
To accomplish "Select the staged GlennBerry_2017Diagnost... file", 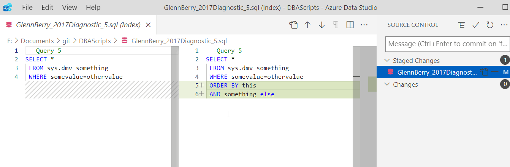I will click(x=436, y=72).
